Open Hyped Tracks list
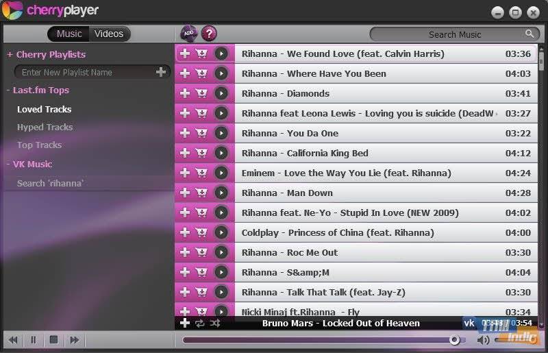 45,127
